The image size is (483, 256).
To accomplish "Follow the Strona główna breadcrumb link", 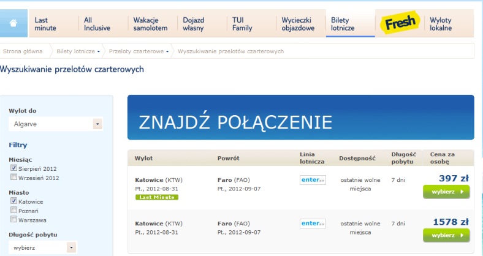I will 23,51.
